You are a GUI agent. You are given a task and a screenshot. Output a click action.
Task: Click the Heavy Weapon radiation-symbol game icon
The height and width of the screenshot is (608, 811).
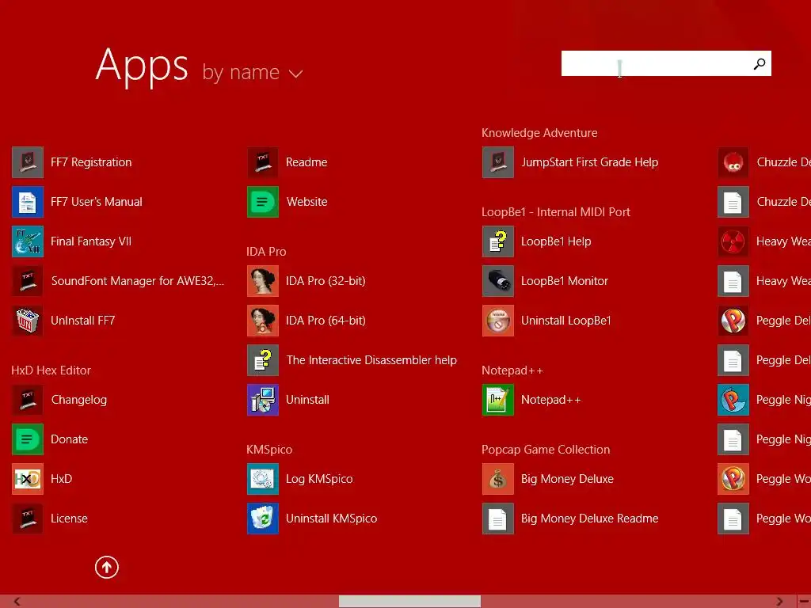point(733,241)
